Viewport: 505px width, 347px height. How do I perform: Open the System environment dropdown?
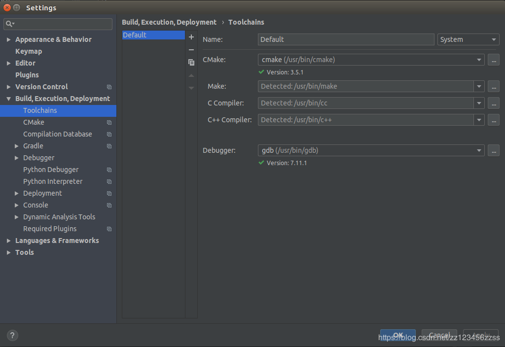(468, 39)
